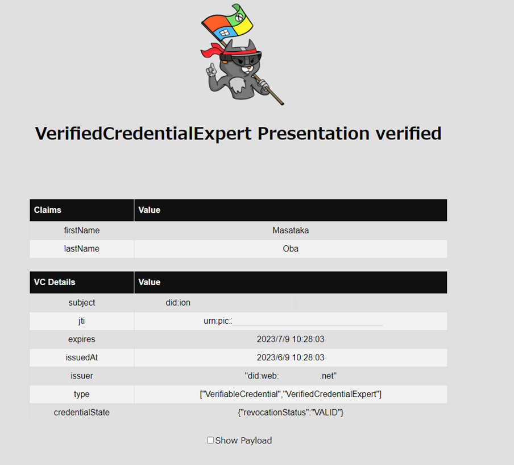Click the colorful Windows flag
The image size is (514, 465).
[227, 25]
